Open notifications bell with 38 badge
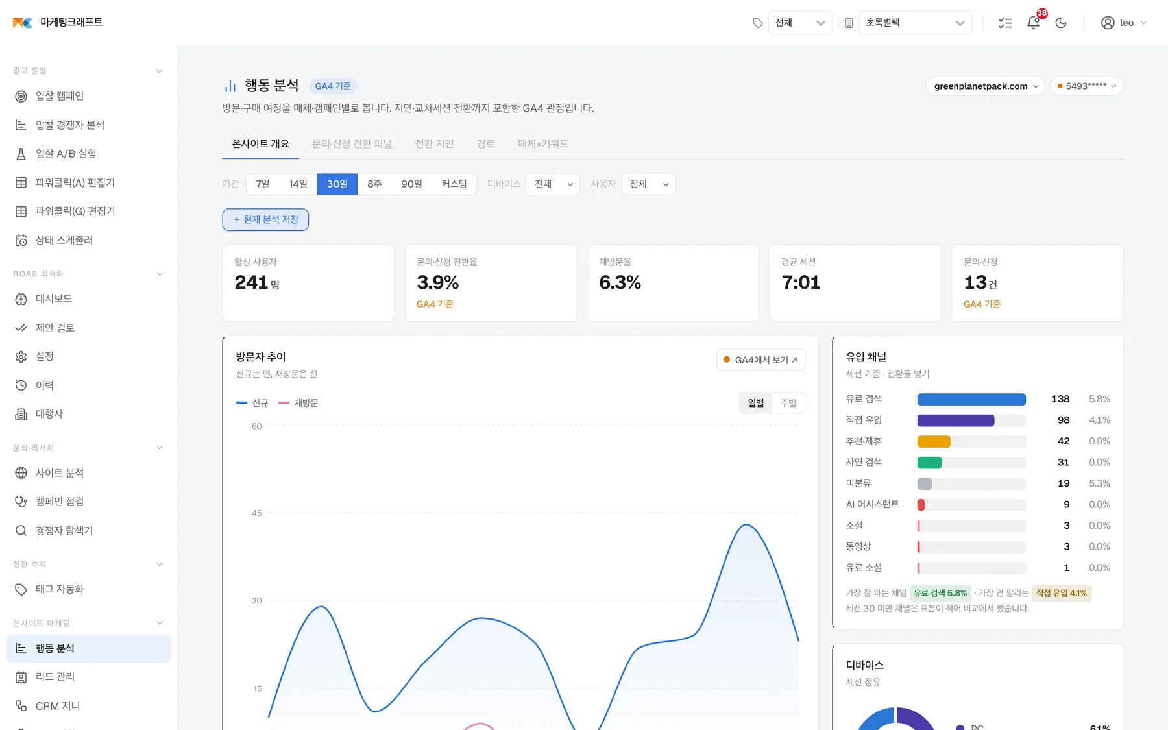1168x730 pixels. tap(1034, 21)
